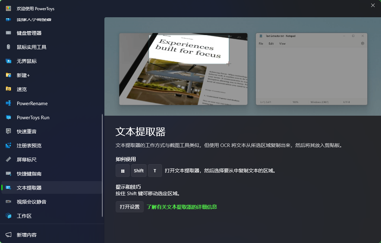This screenshot has height=243, width=381.
Task: Click the sidebar vertical scrollbar
Action: [x=102, y=165]
